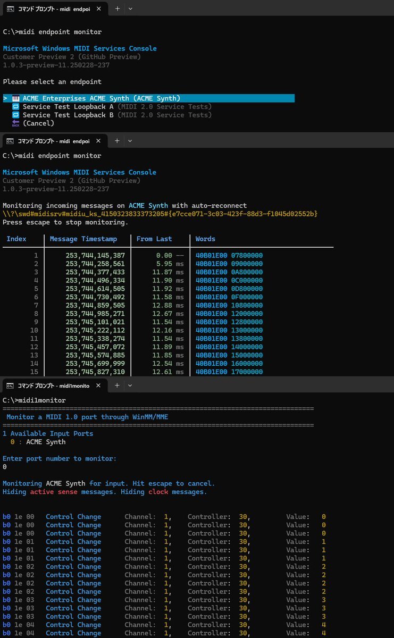
Task: Click 'Customer Preview 2 (GitHub Preview)' in the endpoint selection window
Action: click(x=72, y=57)
